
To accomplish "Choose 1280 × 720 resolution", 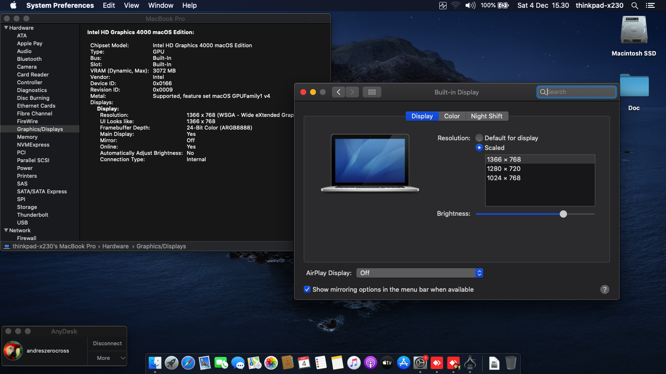I will click(x=540, y=168).
